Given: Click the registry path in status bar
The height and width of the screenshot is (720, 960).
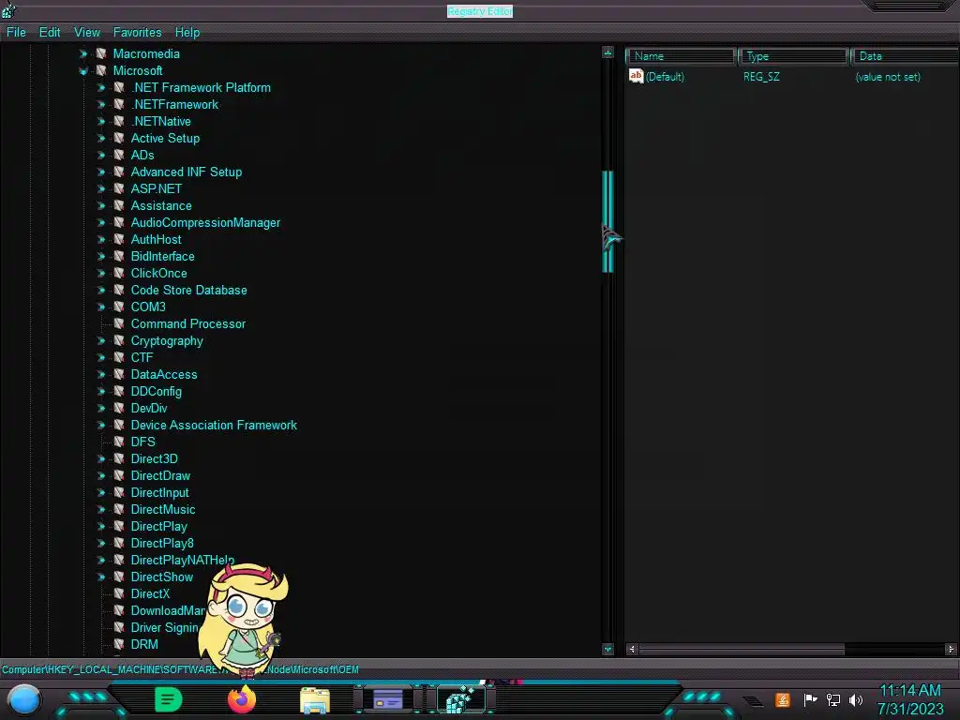Looking at the screenshot, I should (180, 669).
